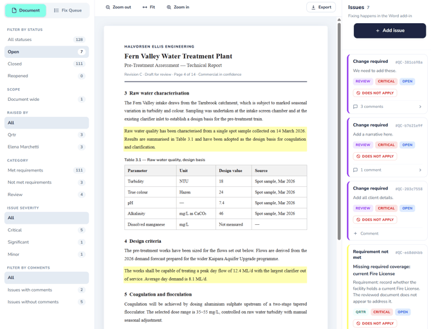Click the Not measured table cell
This screenshot has height=329, width=431.
tap(234, 224)
